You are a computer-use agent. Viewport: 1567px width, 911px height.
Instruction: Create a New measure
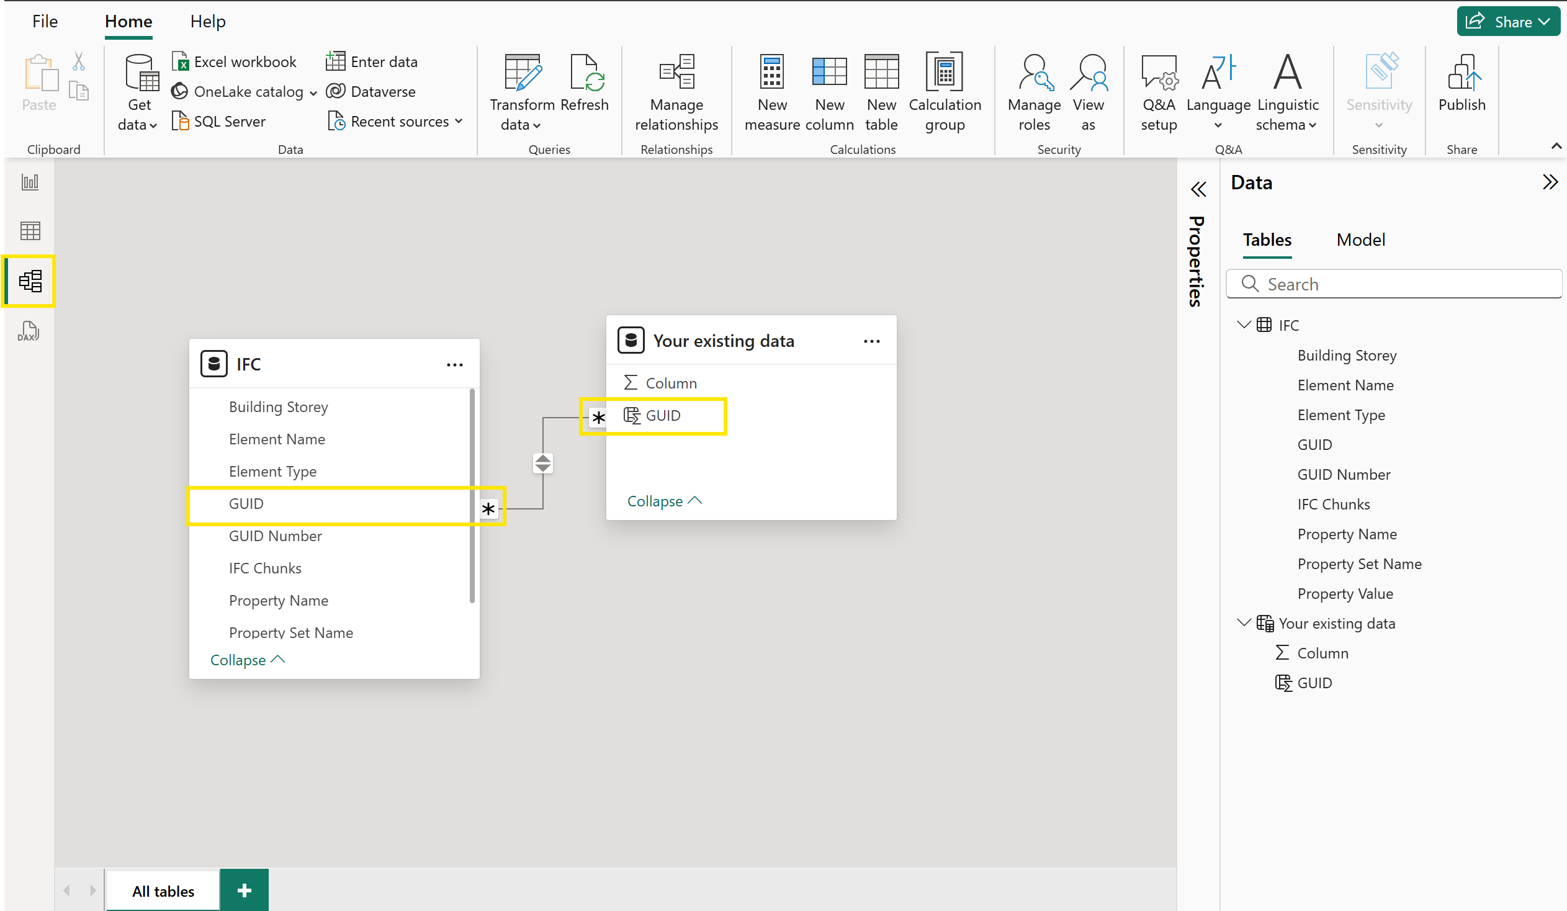pyautogui.click(x=771, y=92)
